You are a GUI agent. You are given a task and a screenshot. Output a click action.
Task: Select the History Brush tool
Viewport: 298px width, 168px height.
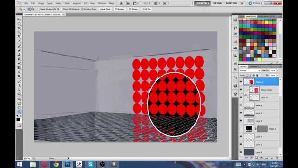[x=19, y=59]
